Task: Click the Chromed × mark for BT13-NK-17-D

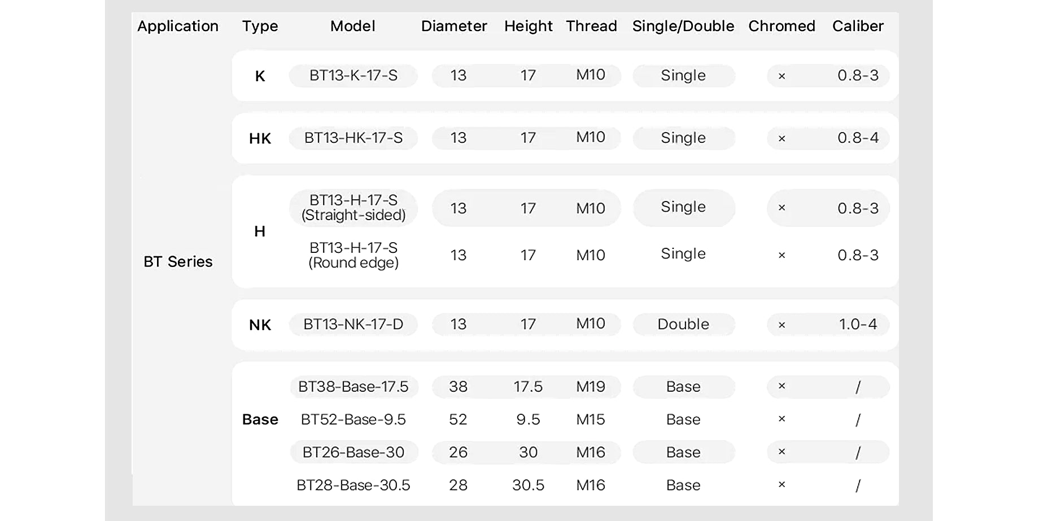Action: tap(782, 325)
